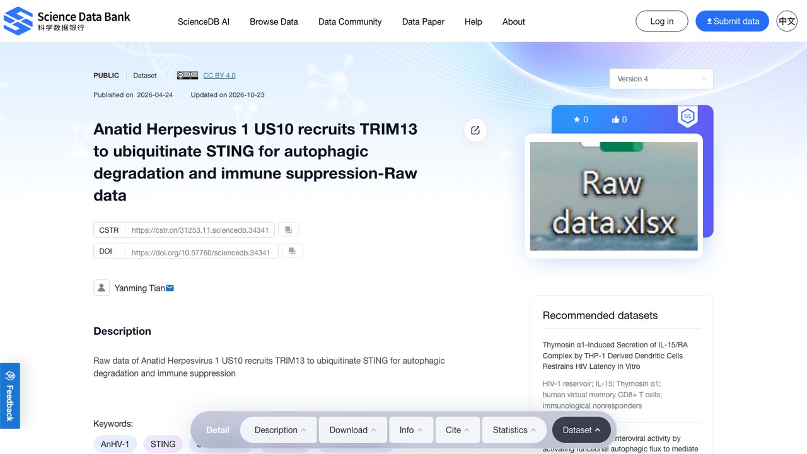Click the author name Yanming Tian
Viewport: 807px width, 454px height.
coord(139,288)
